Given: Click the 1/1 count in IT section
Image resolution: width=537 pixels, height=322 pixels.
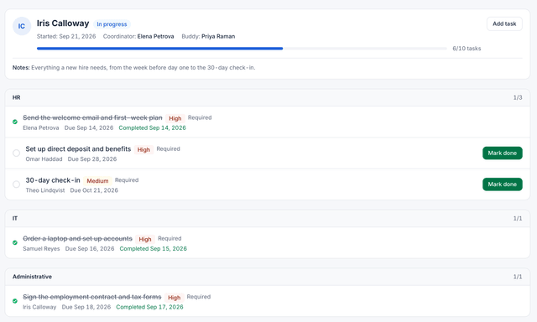Looking at the screenshot, I should point(518,218).
